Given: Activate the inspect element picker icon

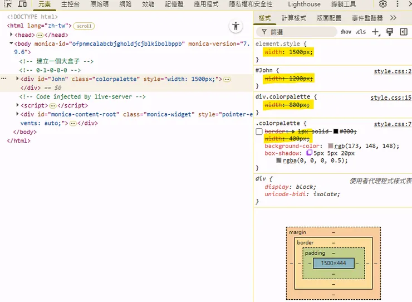Looking at the screenshot, I should click(x=8, y=4).
